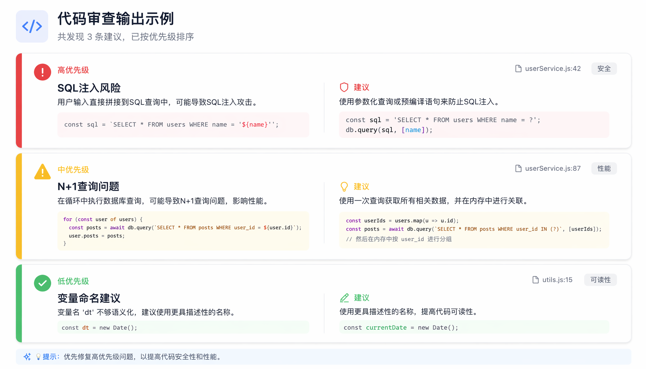Image resolution: width=646 pixels, height=369 pixels.
Task: Click the 高优先级 label
Action: click(73, 70)
